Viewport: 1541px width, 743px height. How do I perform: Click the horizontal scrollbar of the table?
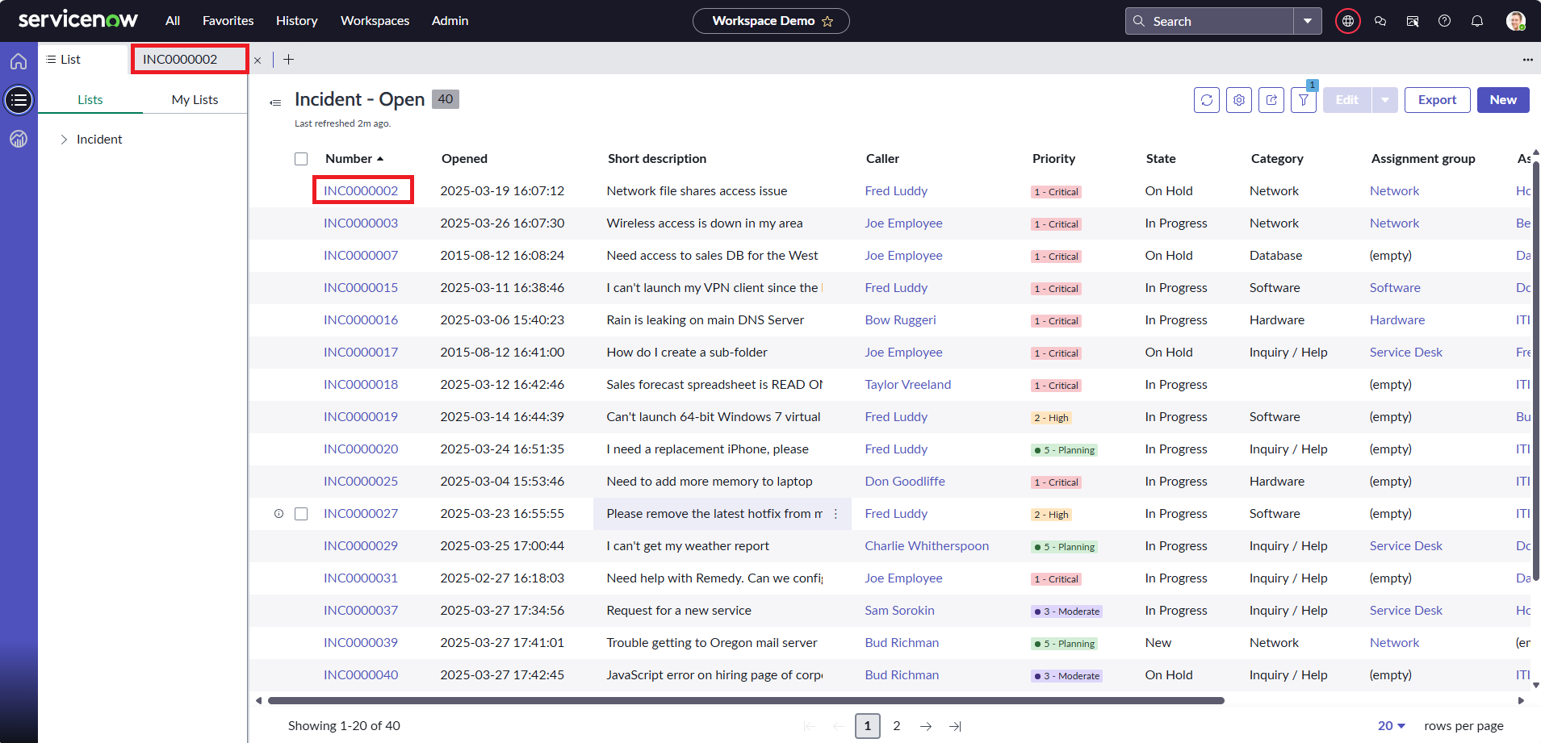(745, 700)
